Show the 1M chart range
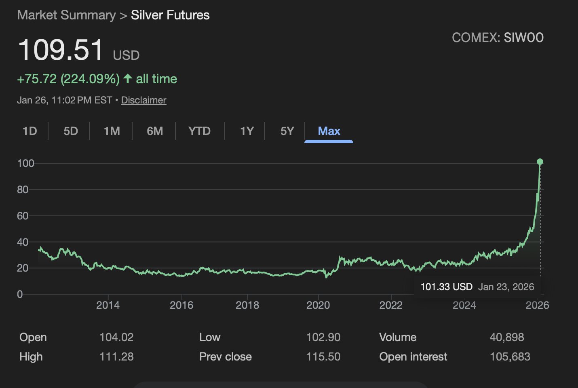 pyautogui.click(x=112, y=131)
